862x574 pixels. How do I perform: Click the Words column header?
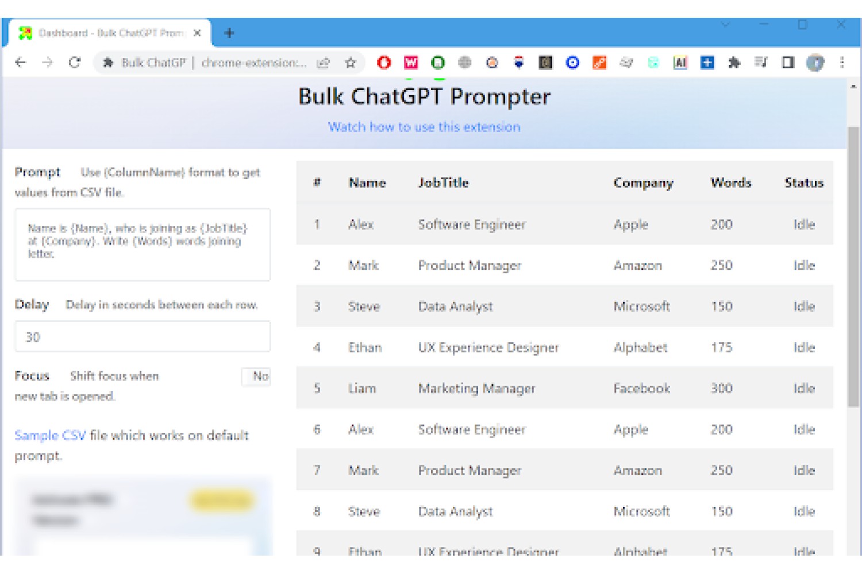[731, 183]
